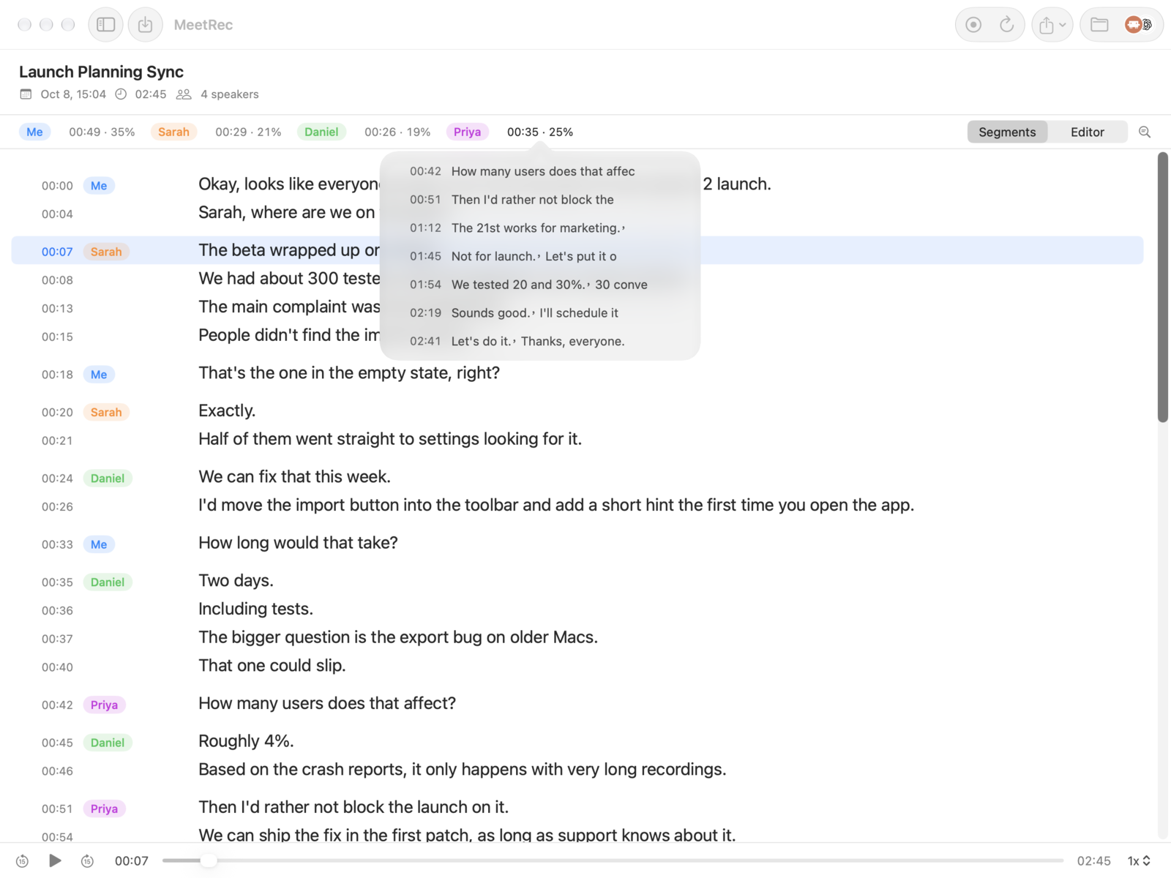The image size is (1171, 878).
Task: Click the Me label at 00:33
Action: 99,544
